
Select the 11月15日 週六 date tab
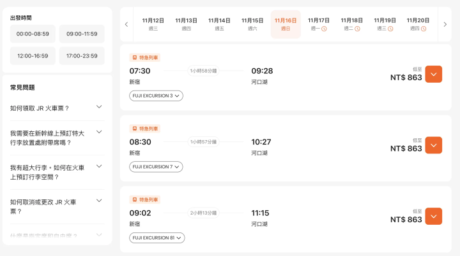tap(252, 24)
